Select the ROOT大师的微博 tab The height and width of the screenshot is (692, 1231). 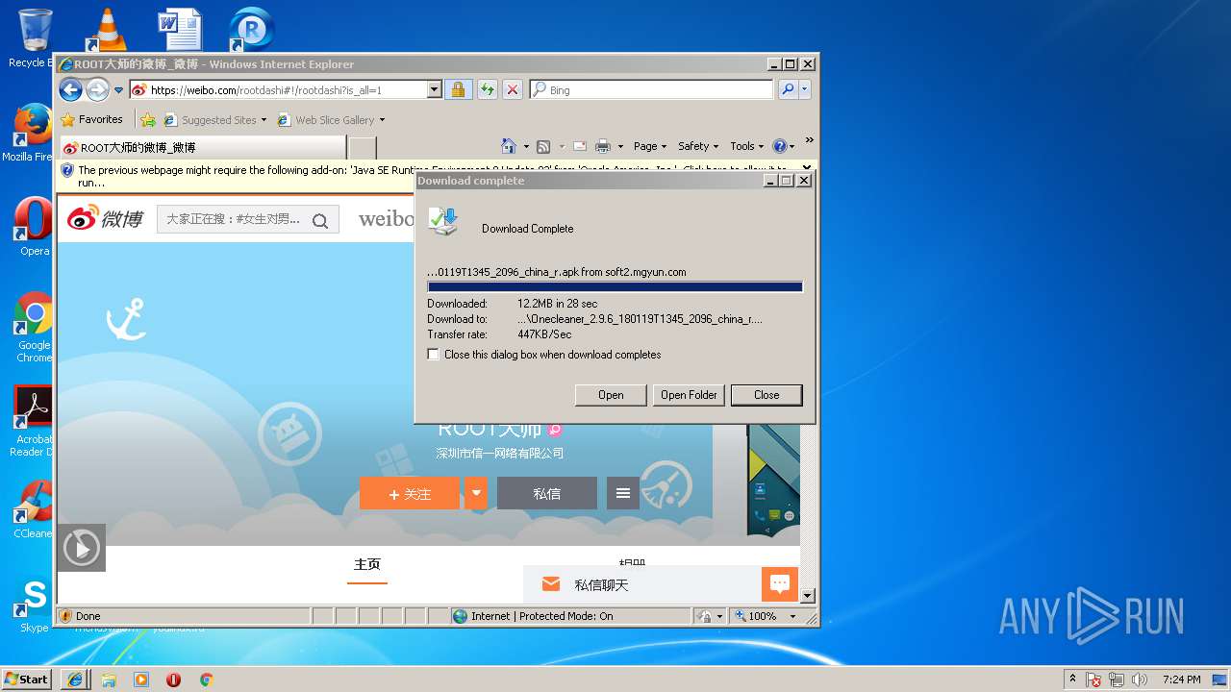pos(202,148)
